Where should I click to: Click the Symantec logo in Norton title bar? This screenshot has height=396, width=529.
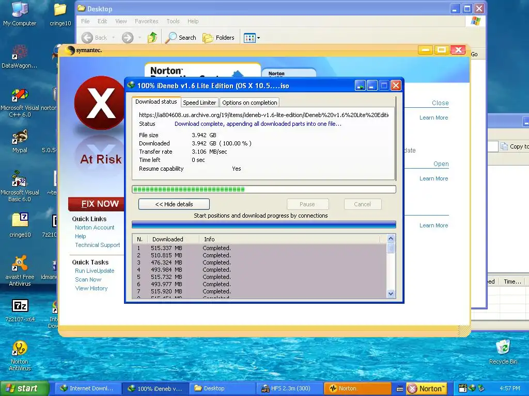84,50
